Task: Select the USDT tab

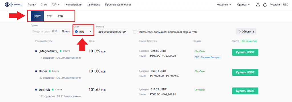Action: pos(37,16)
